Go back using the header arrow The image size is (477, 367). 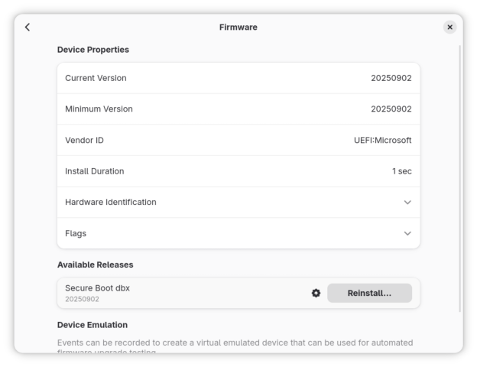pyautogui.click(x=28, y=28)
